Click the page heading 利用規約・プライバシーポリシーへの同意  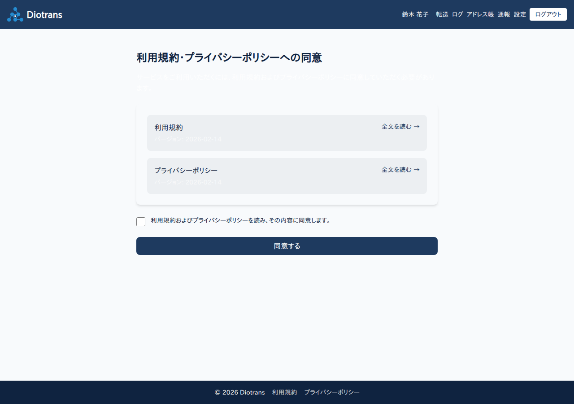point(229,57)
